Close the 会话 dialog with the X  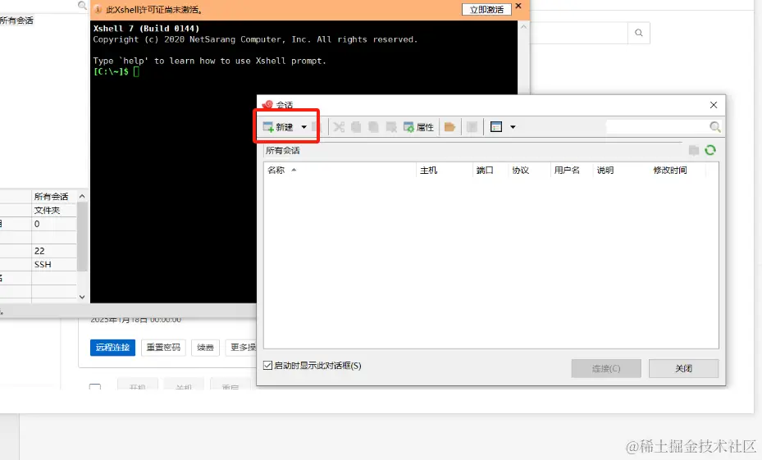tap(714, 105)
